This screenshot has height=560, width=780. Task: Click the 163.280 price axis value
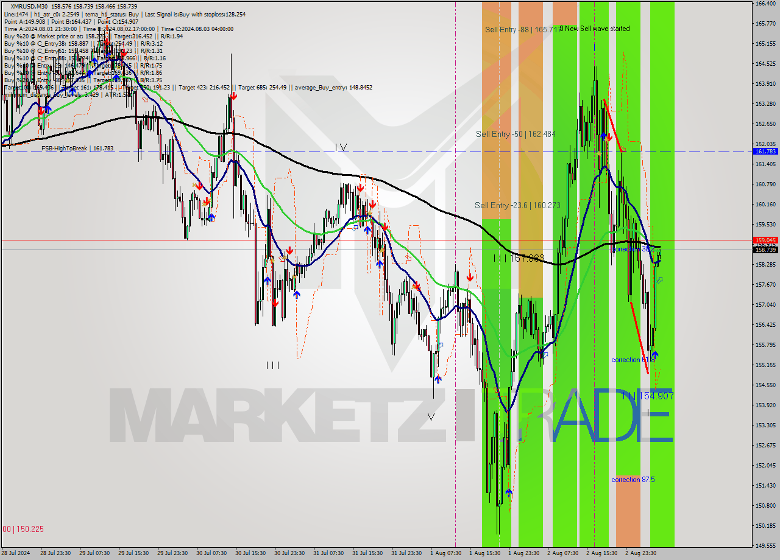(765, 104)
